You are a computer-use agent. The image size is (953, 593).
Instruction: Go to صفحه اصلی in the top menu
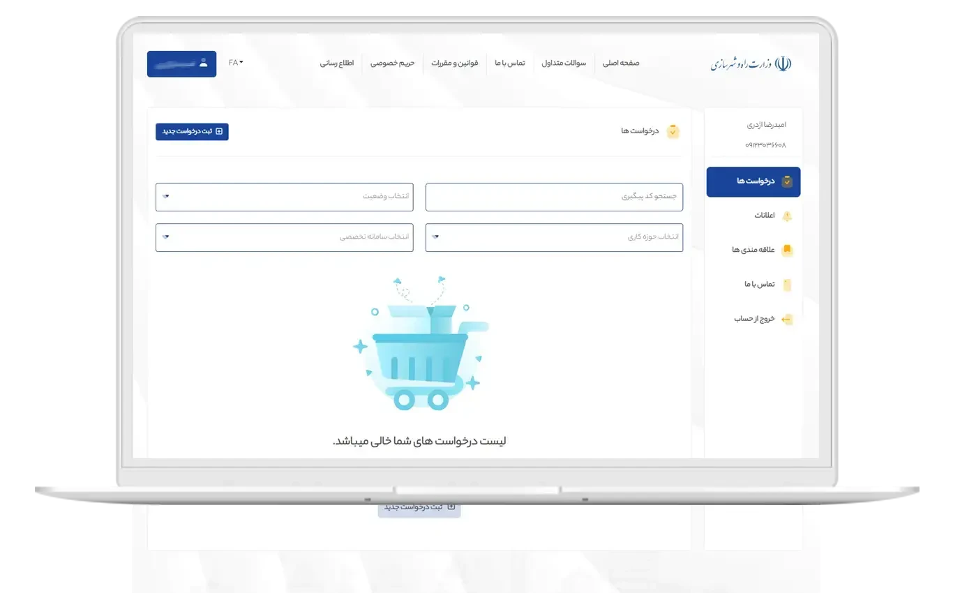coord(621,63)
